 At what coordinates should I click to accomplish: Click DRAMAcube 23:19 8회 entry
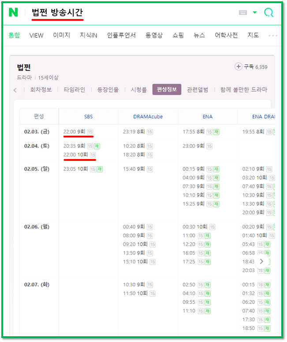138,132
